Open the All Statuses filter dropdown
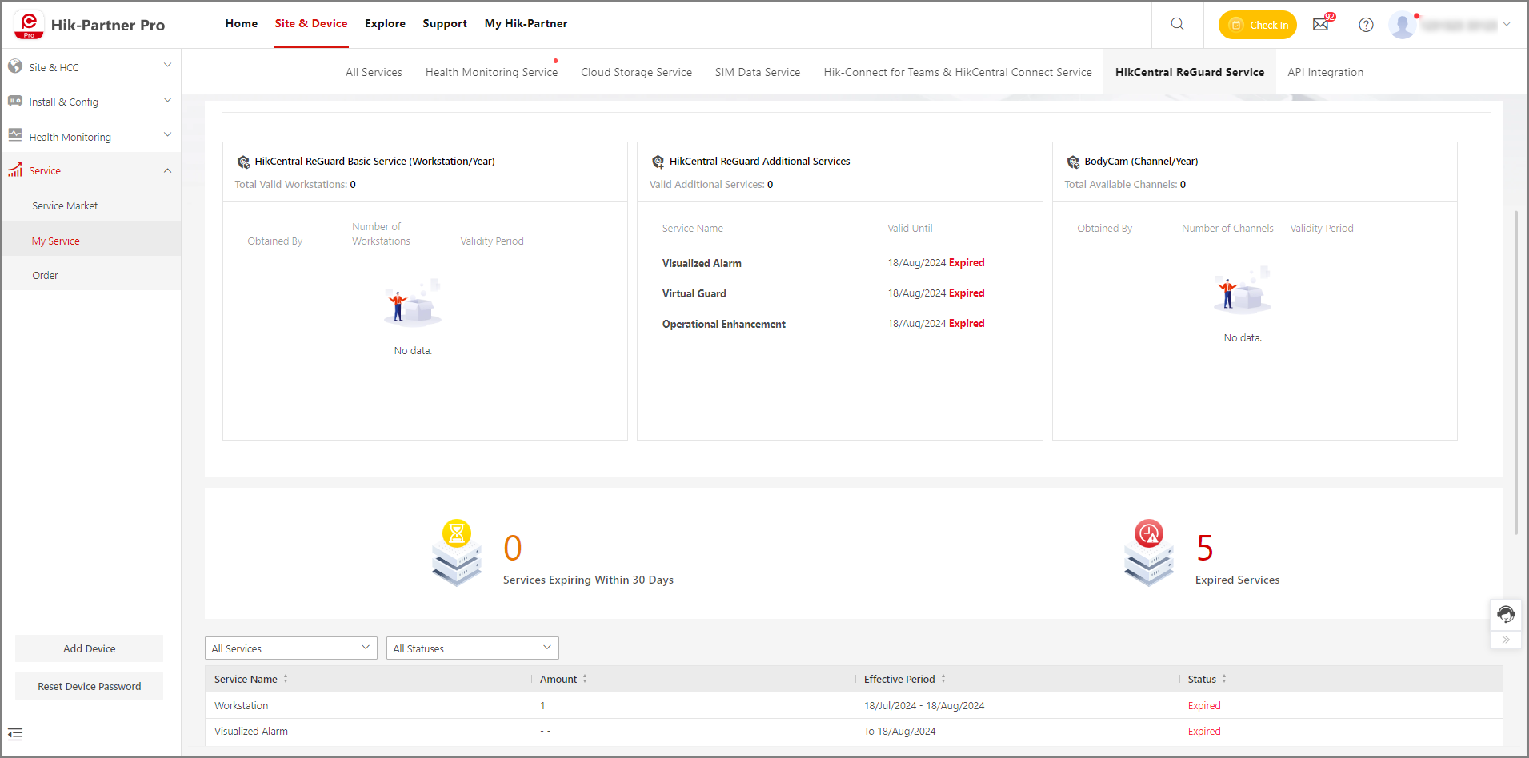 (x=472, y=648)
